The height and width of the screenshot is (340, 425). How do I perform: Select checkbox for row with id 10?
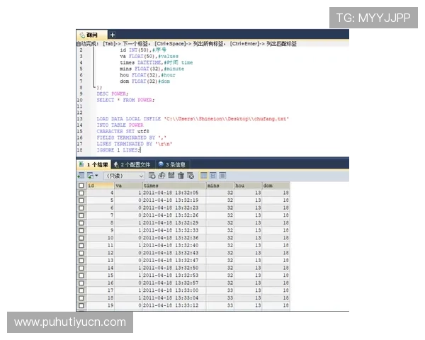tap(81, 238)
